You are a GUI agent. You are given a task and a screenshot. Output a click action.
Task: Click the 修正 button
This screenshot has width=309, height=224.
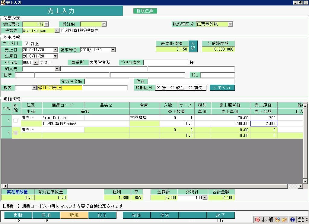[102, 215]
